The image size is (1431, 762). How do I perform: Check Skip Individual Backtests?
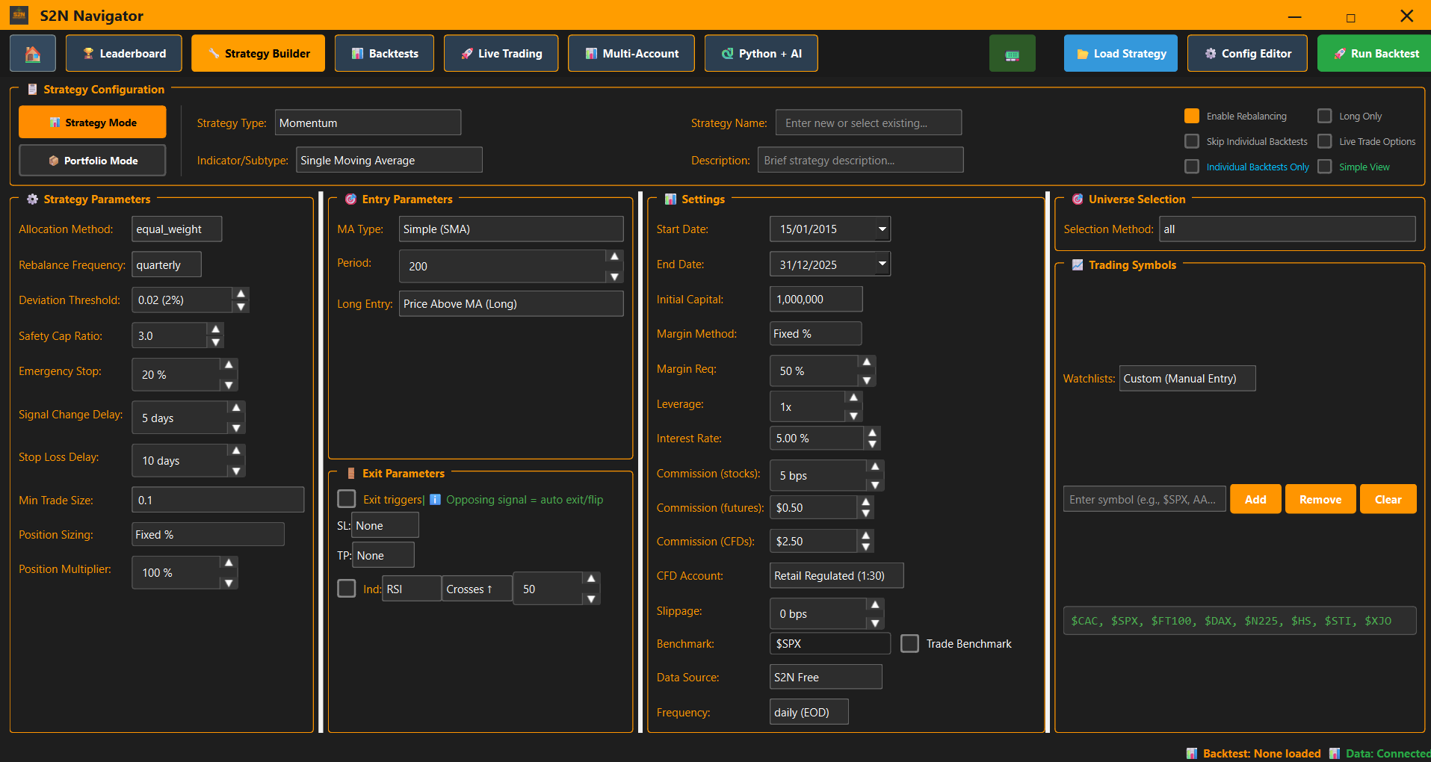tap(1192, 141)
